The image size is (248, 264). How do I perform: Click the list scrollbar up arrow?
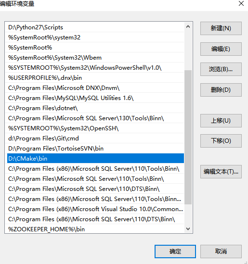(188, 26)
